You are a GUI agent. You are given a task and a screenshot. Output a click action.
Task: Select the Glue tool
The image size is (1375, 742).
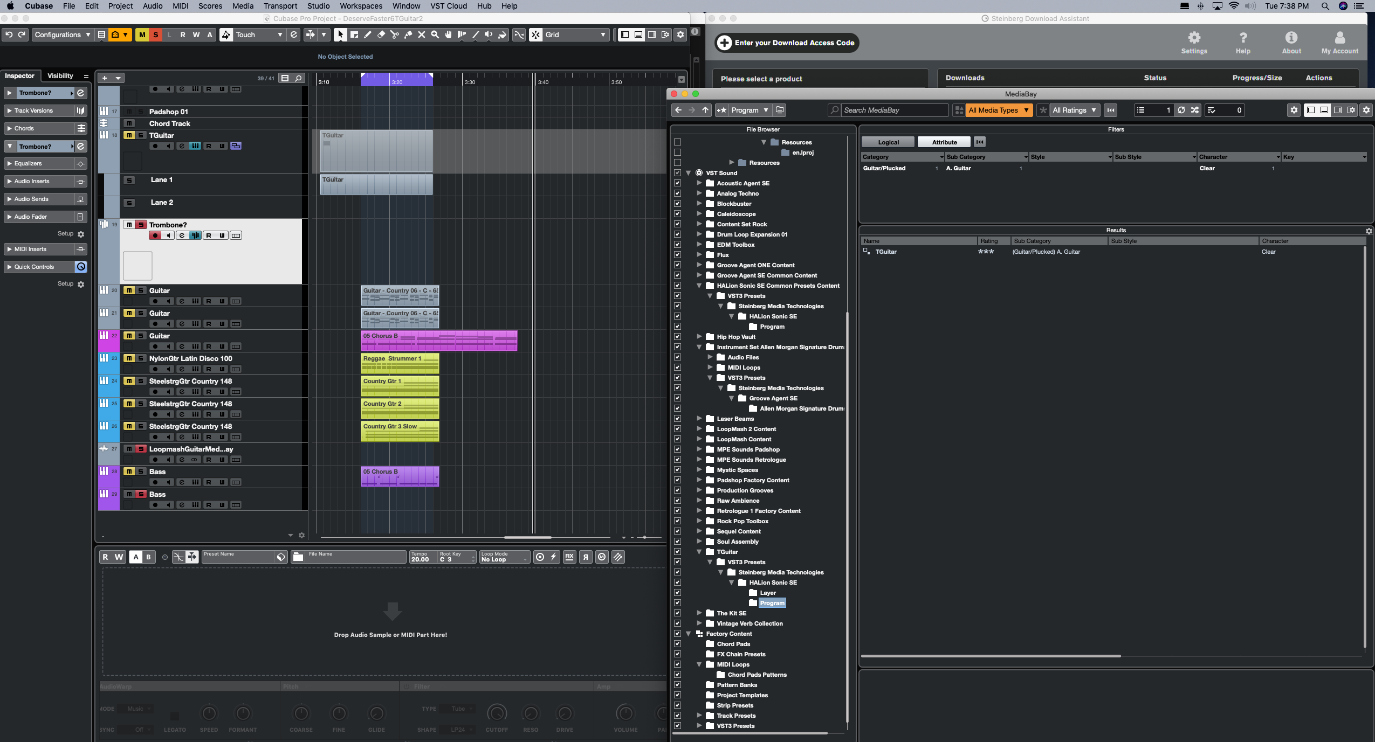[x=408, y=34]
